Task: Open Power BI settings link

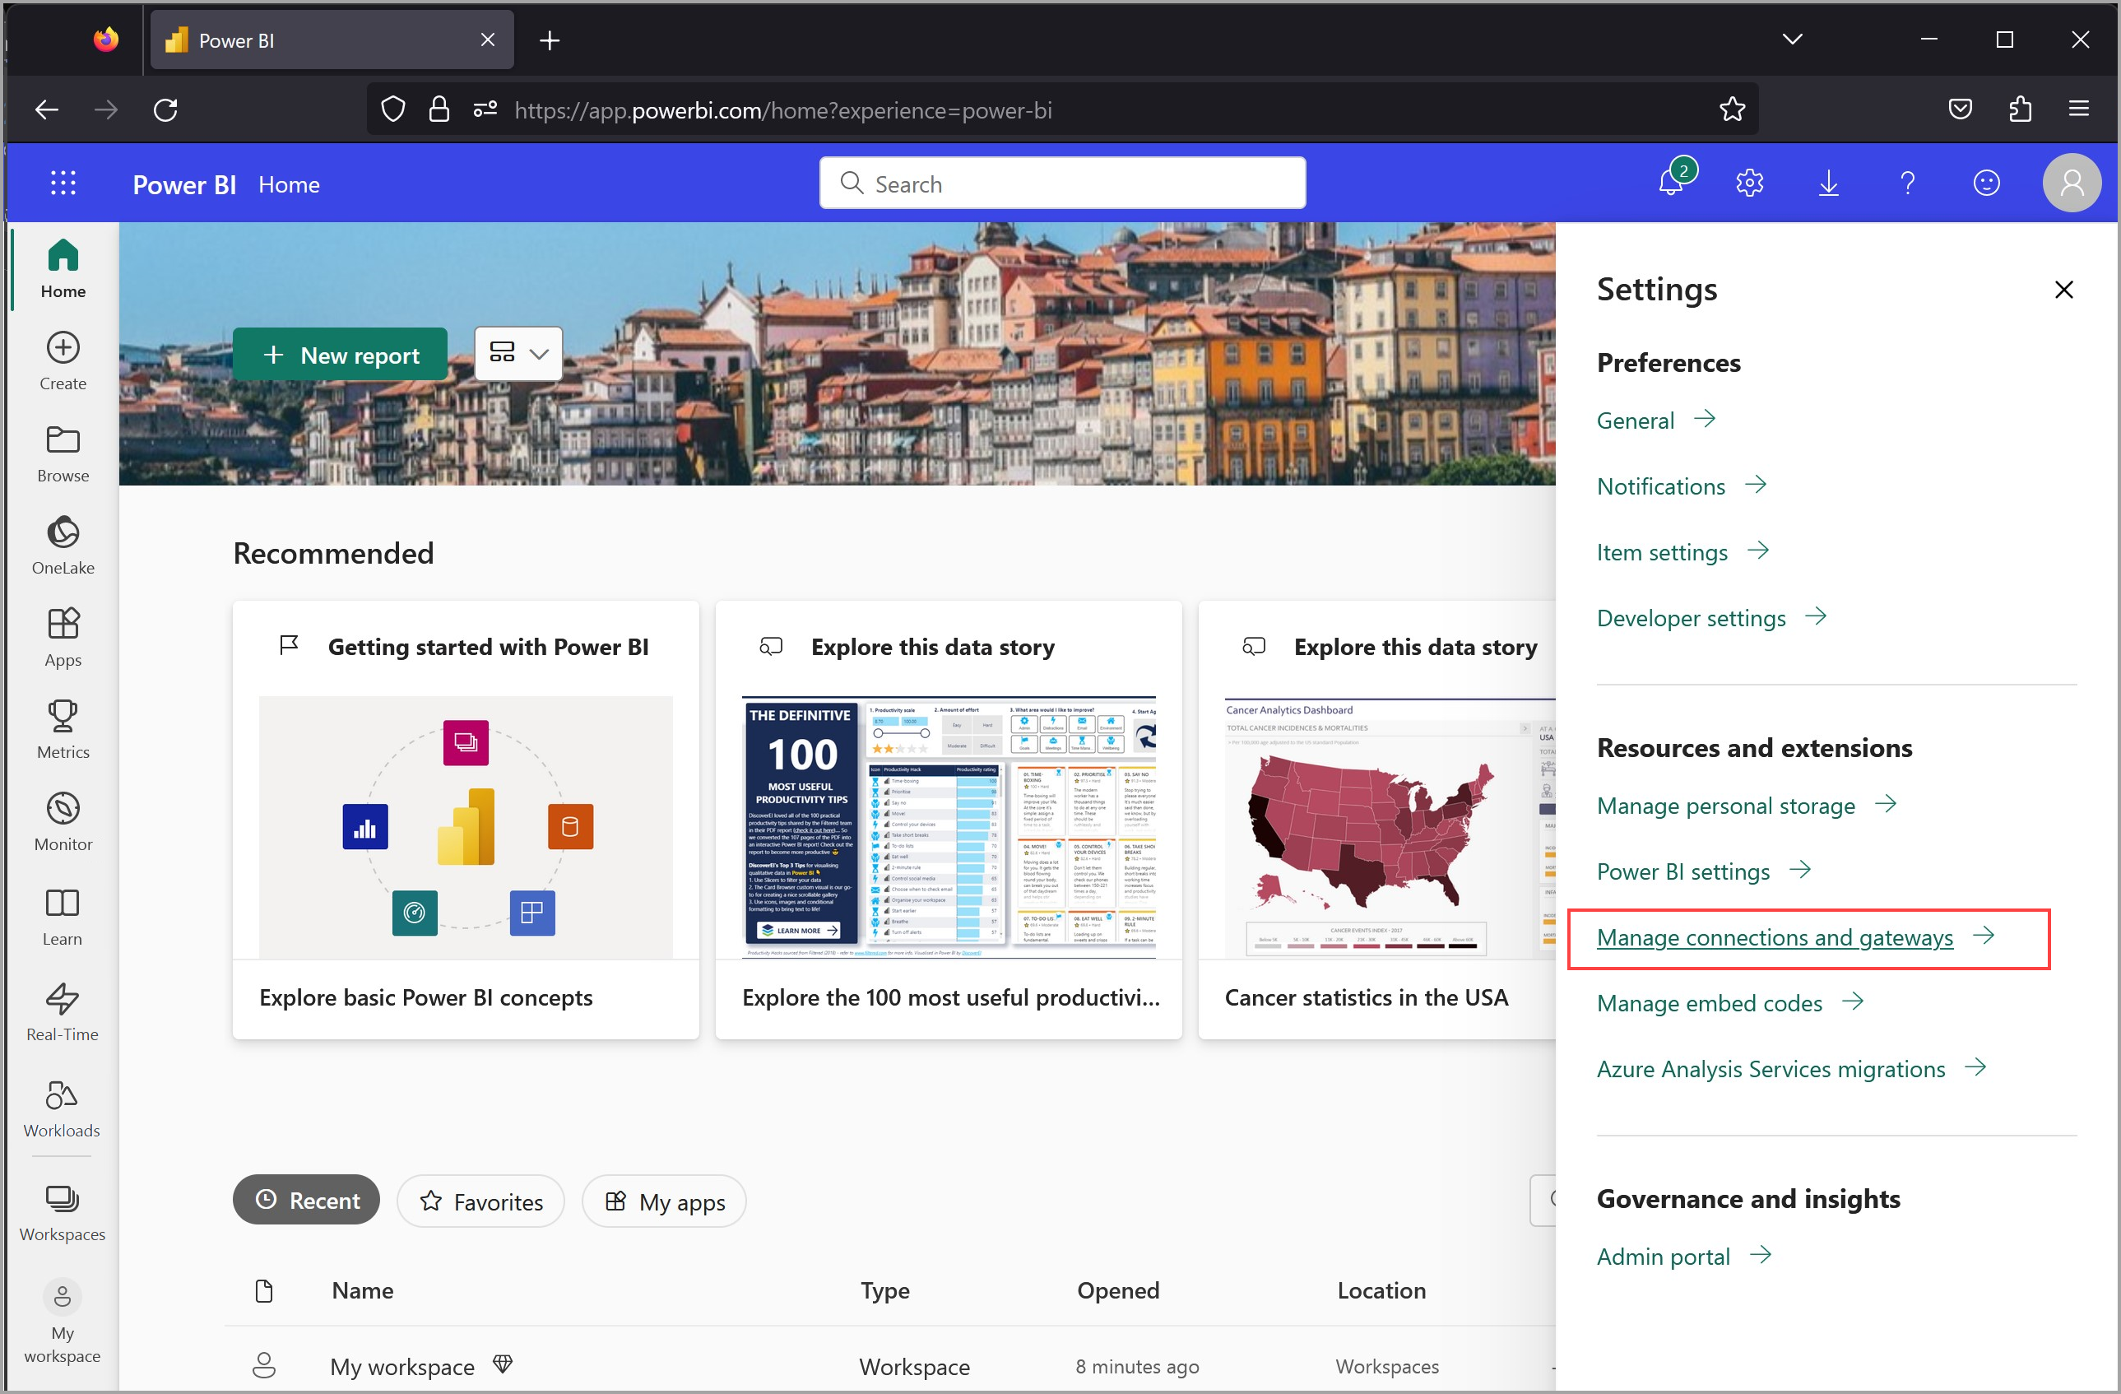Action: pyautogui.click(x=1704, y=871)
